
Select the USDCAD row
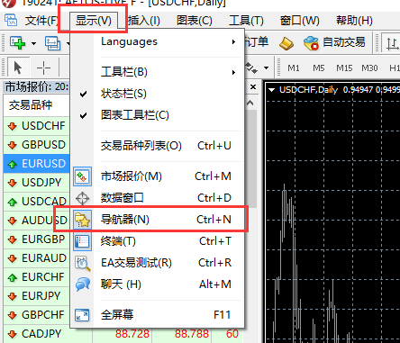[x=37, y=202]
